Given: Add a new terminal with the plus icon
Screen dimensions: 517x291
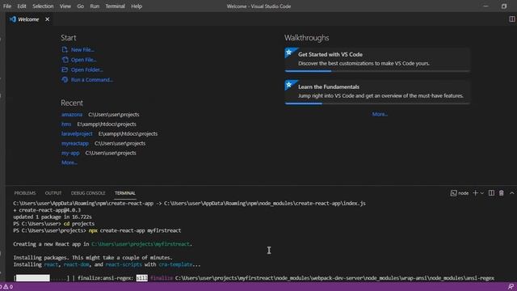Looking at the screenshot, I should pyautogui.click(x=475, y=193).
